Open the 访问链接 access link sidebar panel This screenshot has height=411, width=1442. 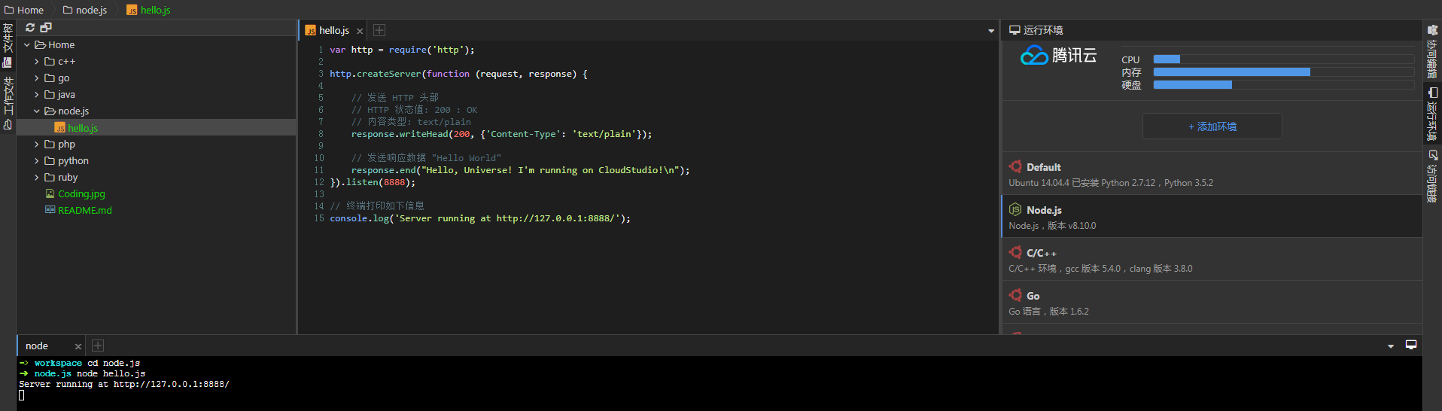1432,176
